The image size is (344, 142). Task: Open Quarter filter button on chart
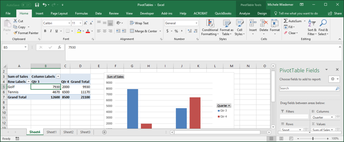click(x=224, y=106)
